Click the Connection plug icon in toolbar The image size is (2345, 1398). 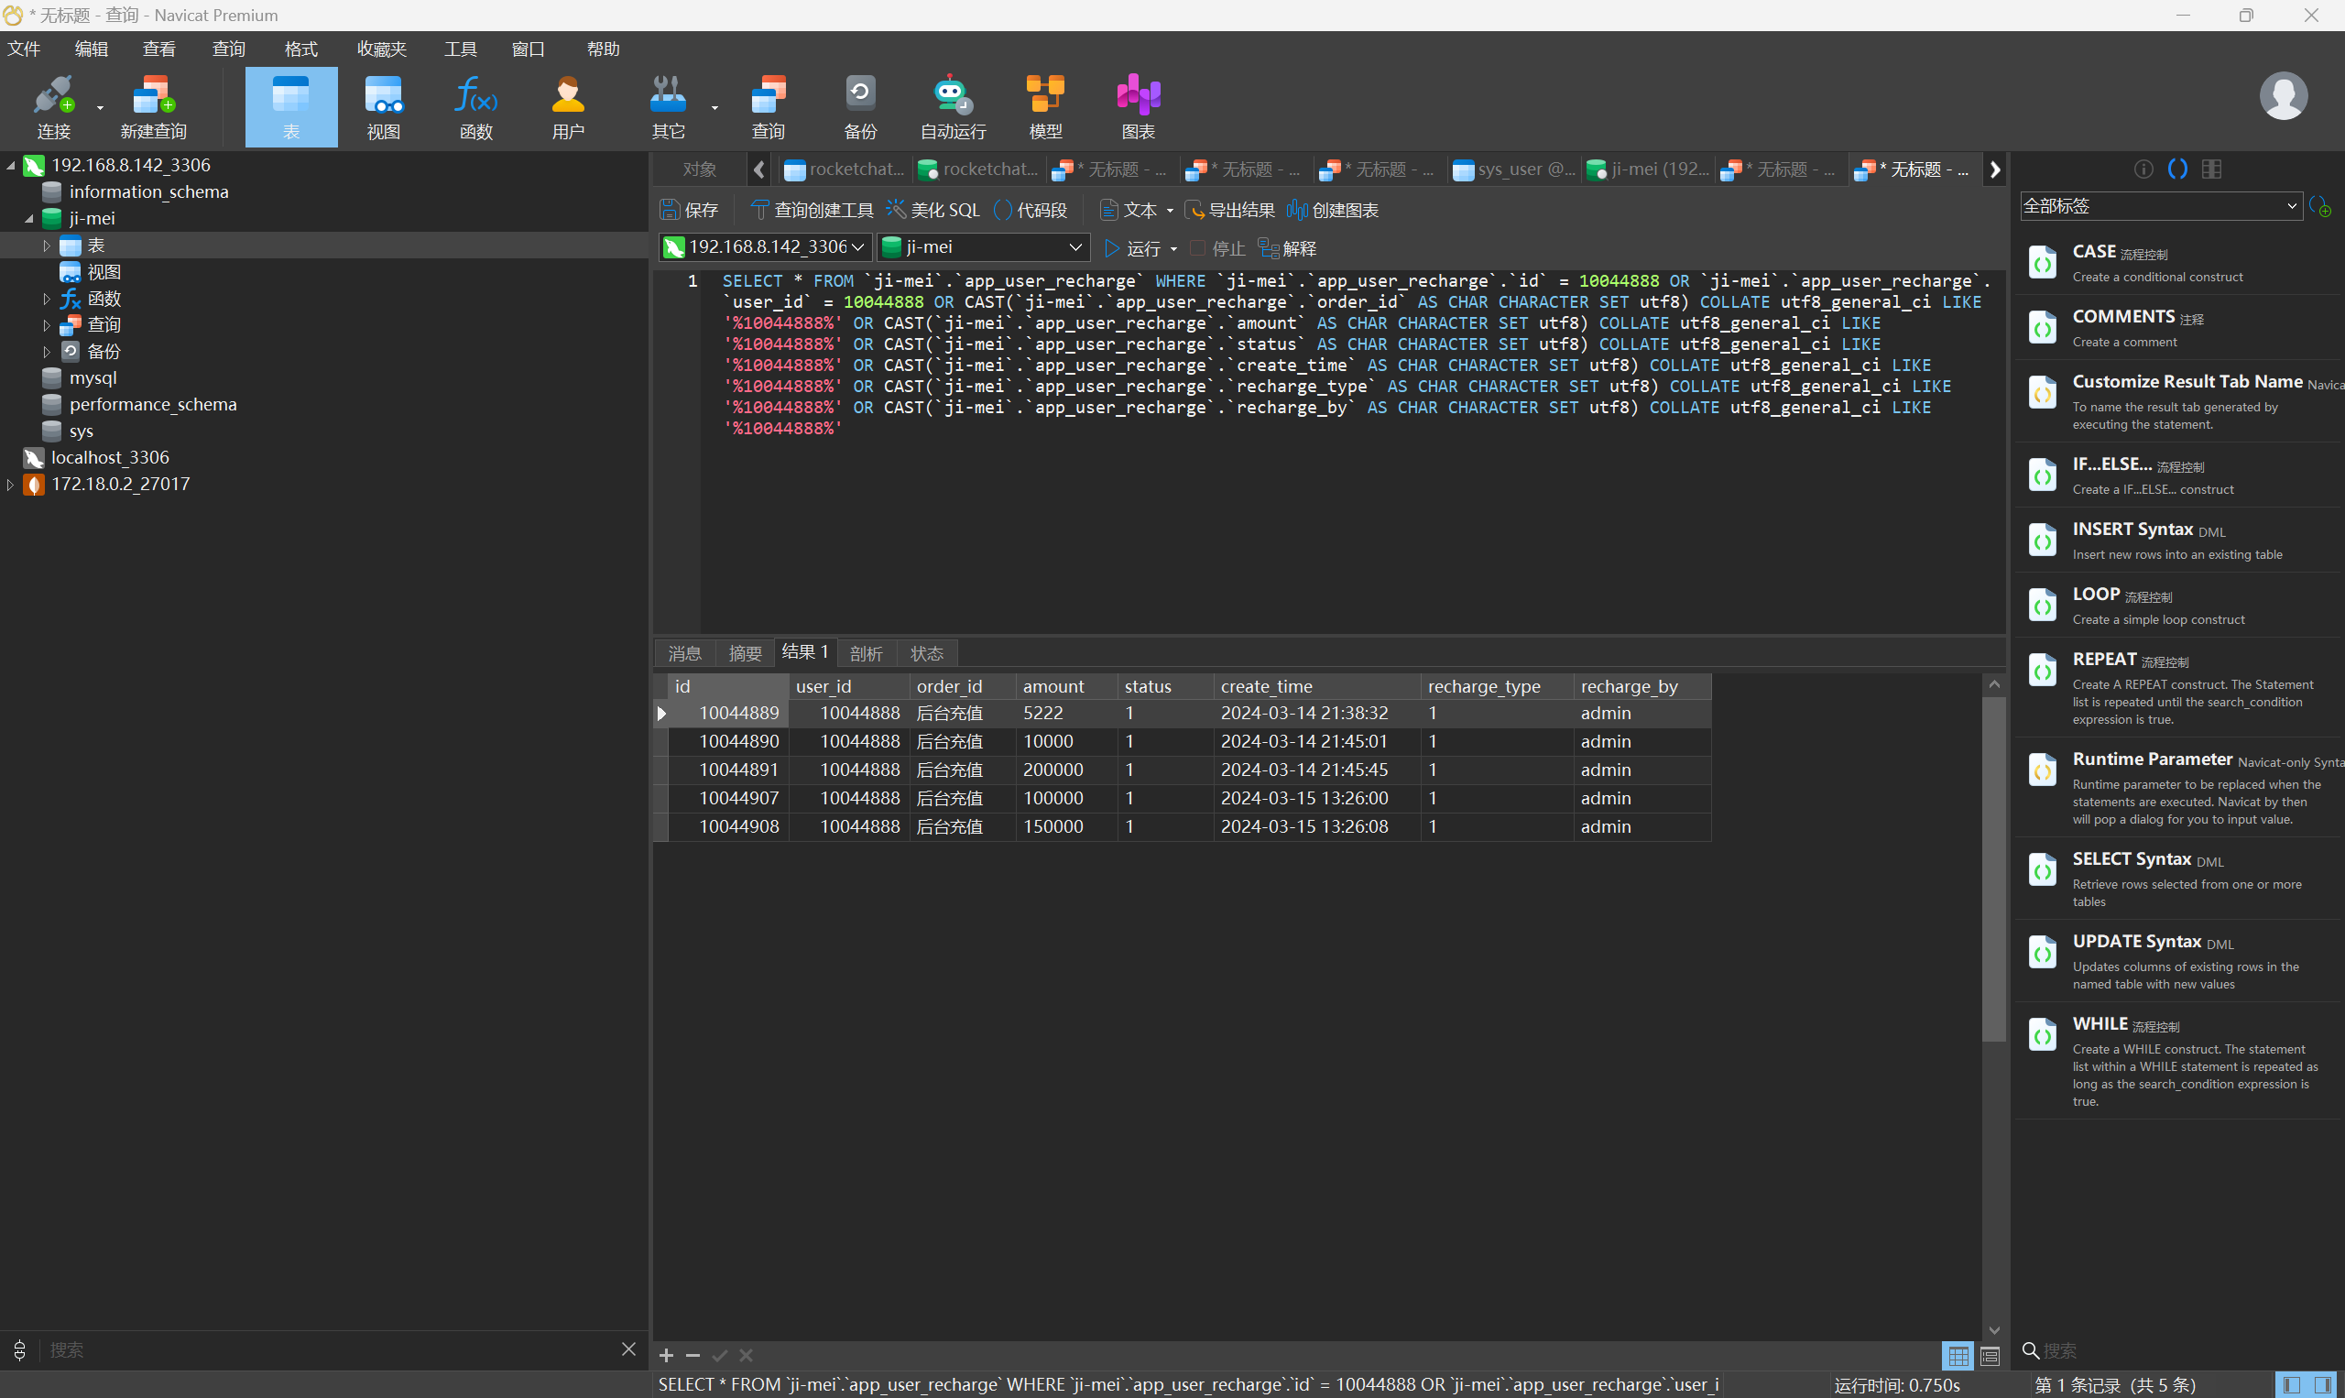tap(53, 95)
